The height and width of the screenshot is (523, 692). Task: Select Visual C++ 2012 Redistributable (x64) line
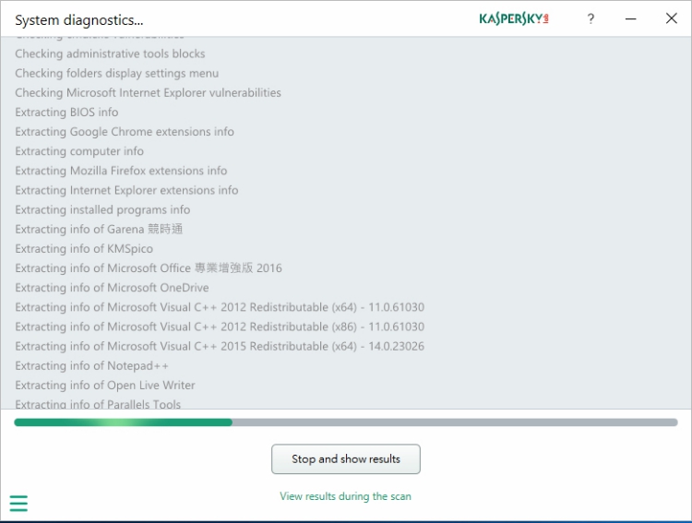[220, 307]
